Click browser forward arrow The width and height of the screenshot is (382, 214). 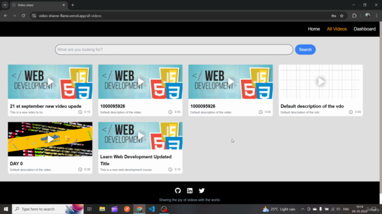(x=14, y=16)
